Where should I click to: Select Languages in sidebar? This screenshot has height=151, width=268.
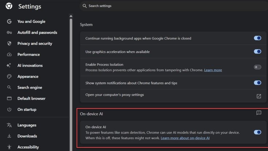tap(27, 125)
